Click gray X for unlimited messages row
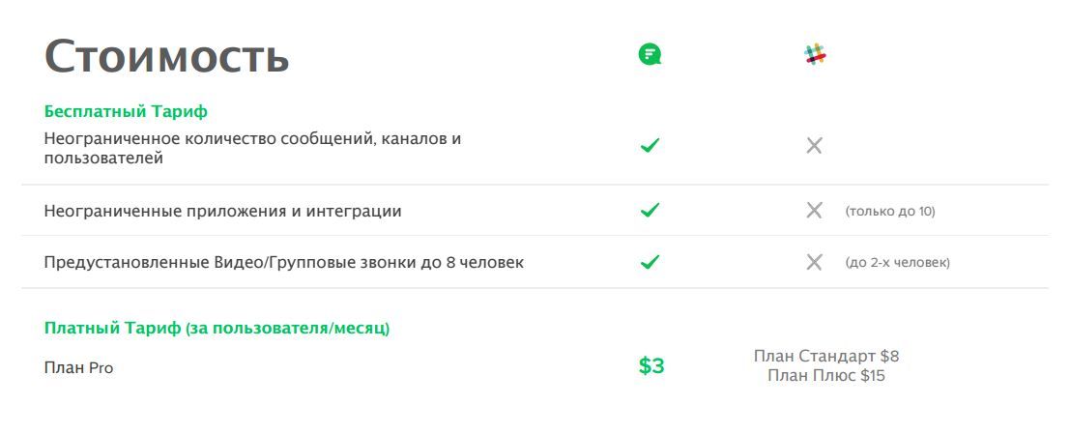Screen dimensions: 1070x434 [814, 146]
